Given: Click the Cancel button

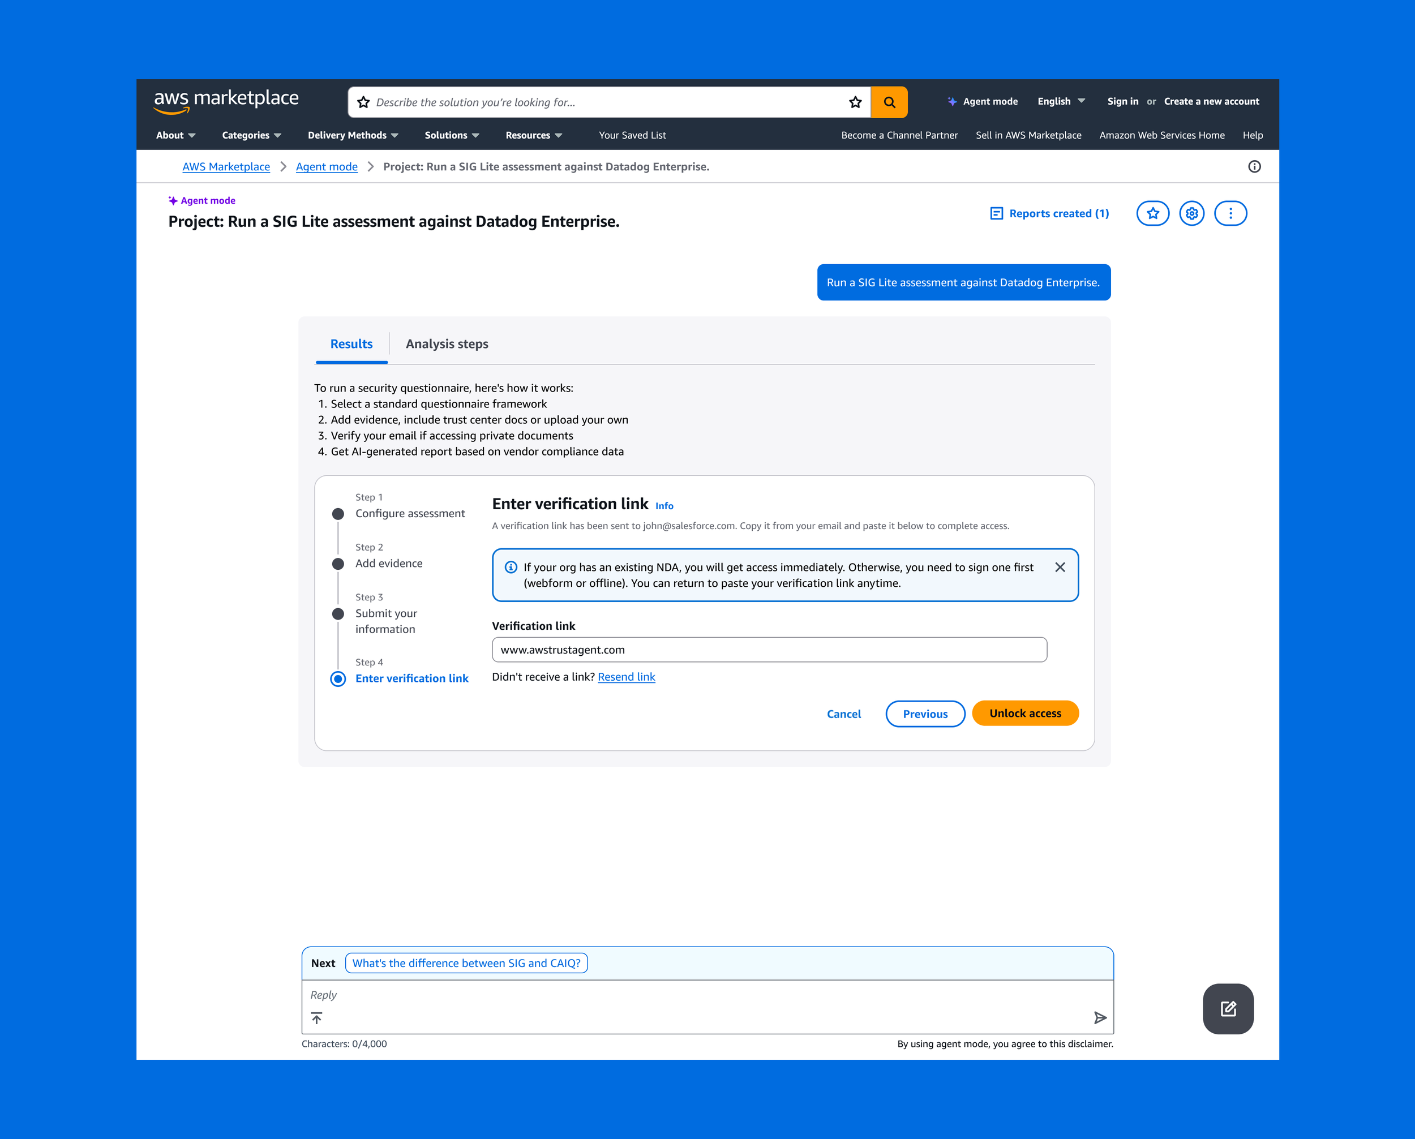Looking at the screenshot, I should point(843,714).
